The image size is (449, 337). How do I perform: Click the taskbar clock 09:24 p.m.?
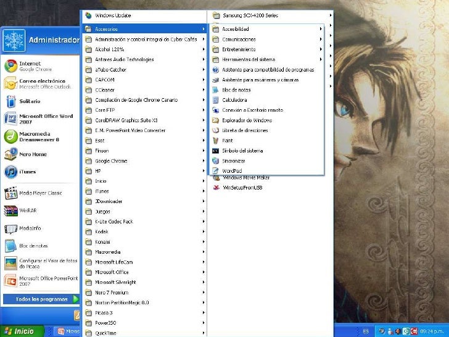pos(432,331)
